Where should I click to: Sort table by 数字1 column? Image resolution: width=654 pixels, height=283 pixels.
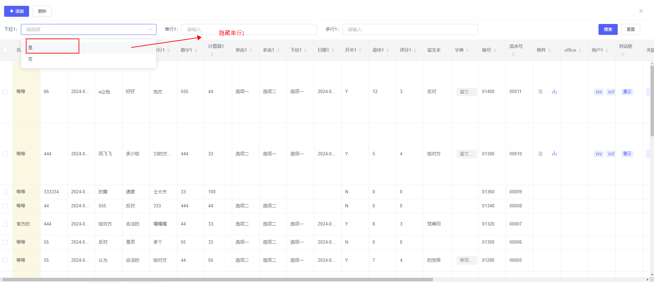[x=196, y=50]
